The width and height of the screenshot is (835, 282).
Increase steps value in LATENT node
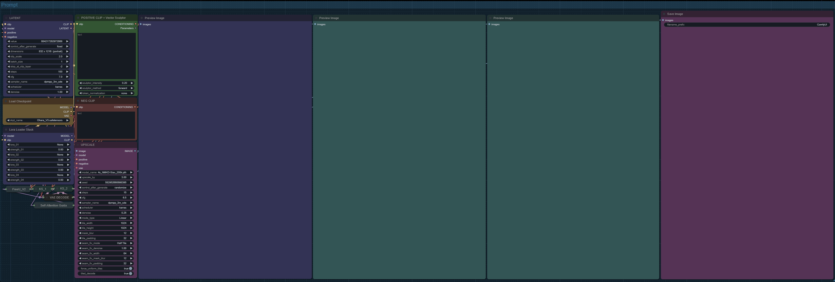(x=67, y=72)
